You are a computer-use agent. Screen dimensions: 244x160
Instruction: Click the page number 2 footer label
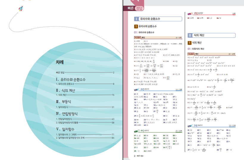[134, 156]
